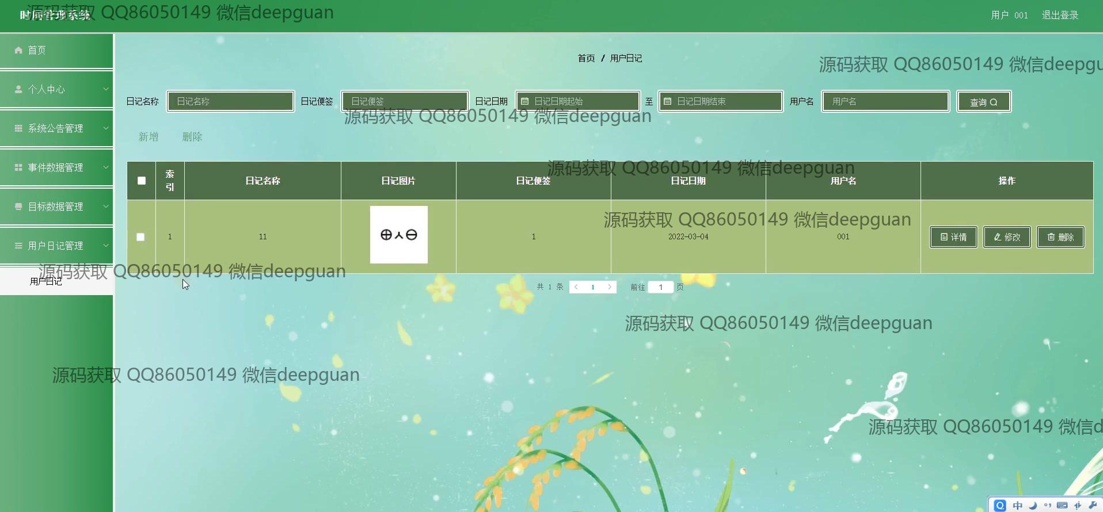Toggle the select-all checkbox in table header
The image size is (1103, 512).
(142, 181)
